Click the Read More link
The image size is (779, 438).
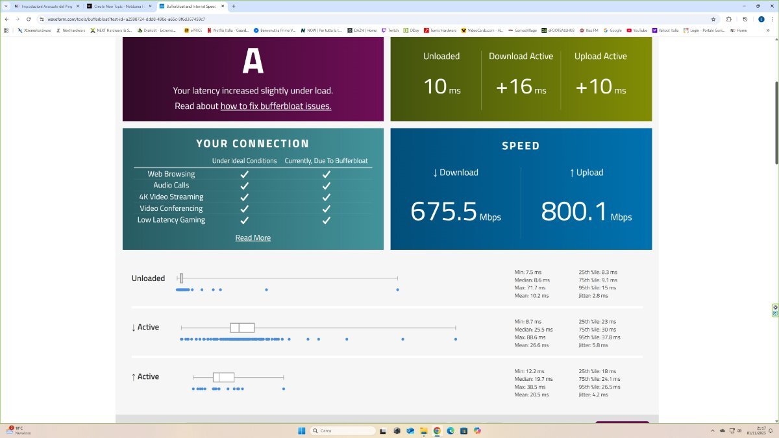pos(253,237)
